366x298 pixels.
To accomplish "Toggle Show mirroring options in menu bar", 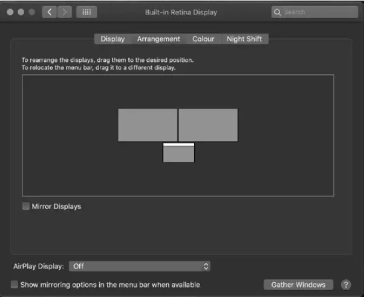I will coord(15,285).
